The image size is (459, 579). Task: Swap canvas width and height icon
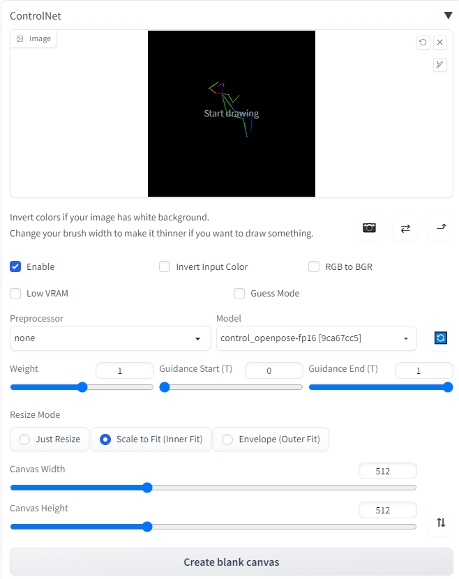(x=441, y=522)
